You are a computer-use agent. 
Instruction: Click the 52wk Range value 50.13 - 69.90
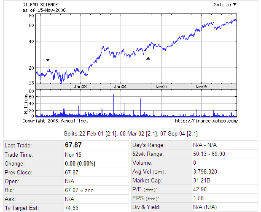pos(209,154)
